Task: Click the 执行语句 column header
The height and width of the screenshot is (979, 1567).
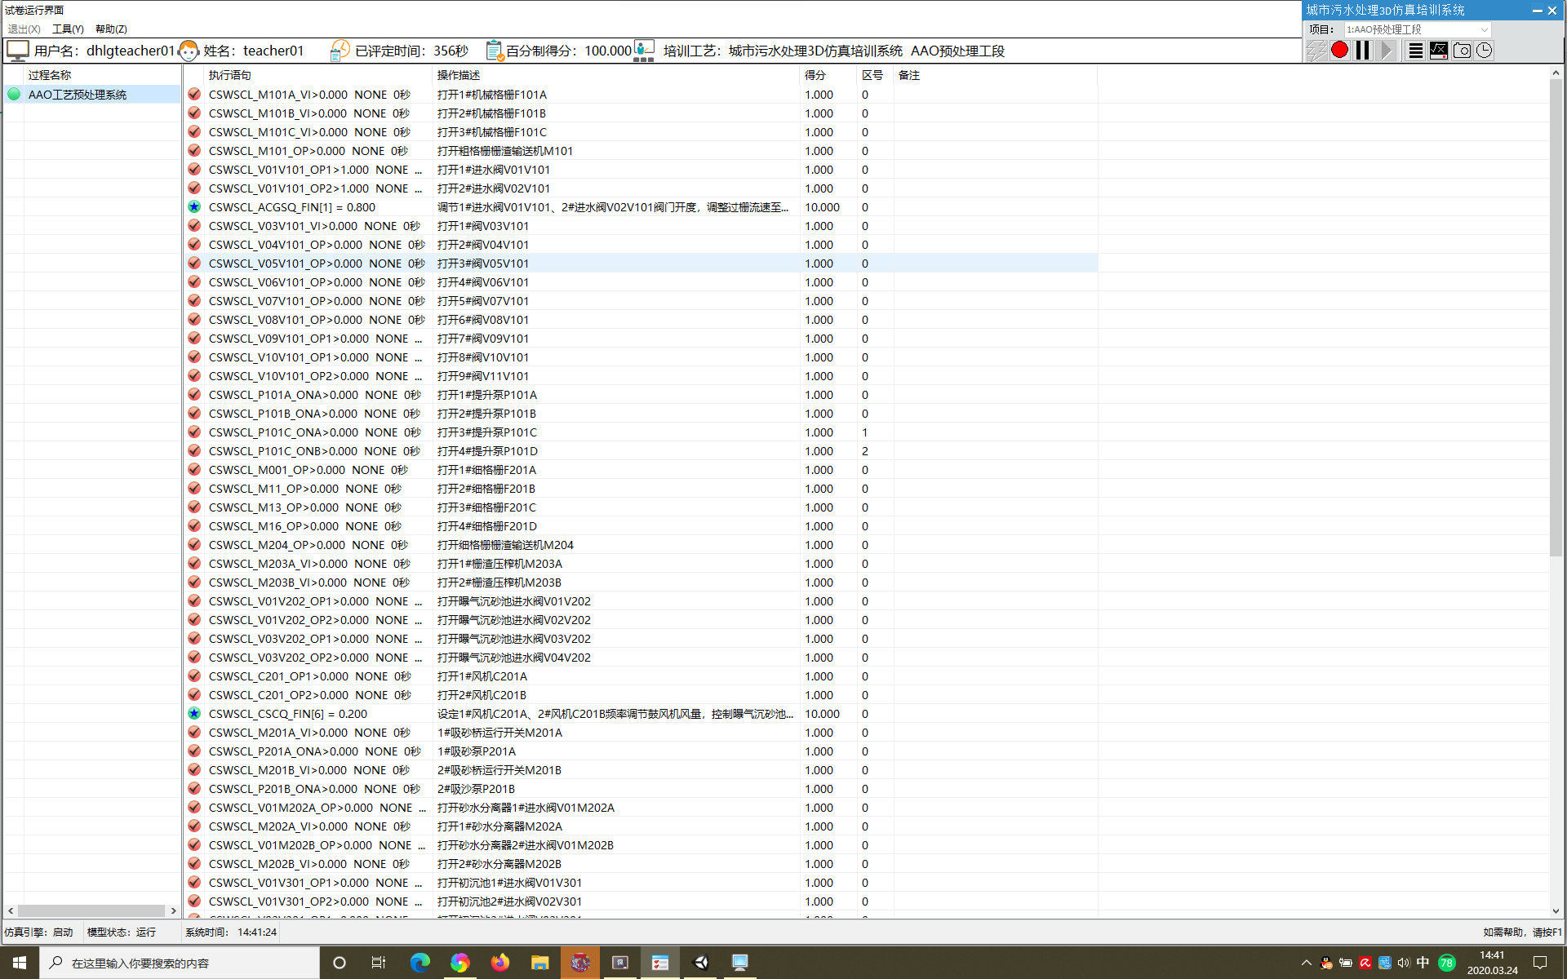Action: tap(229, 75)
